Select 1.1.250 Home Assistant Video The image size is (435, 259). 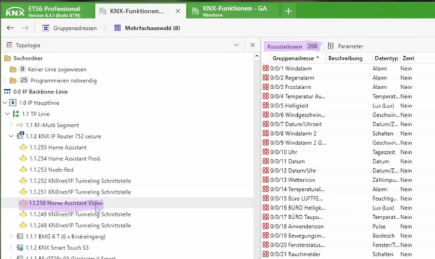coord(66,203)
